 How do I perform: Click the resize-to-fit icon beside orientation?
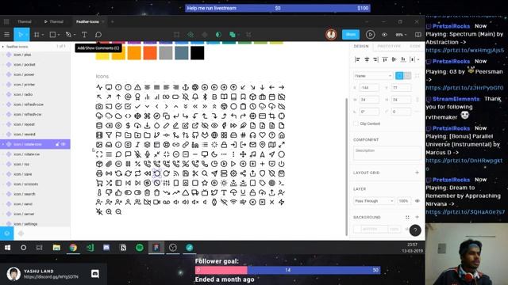point(418,76)
